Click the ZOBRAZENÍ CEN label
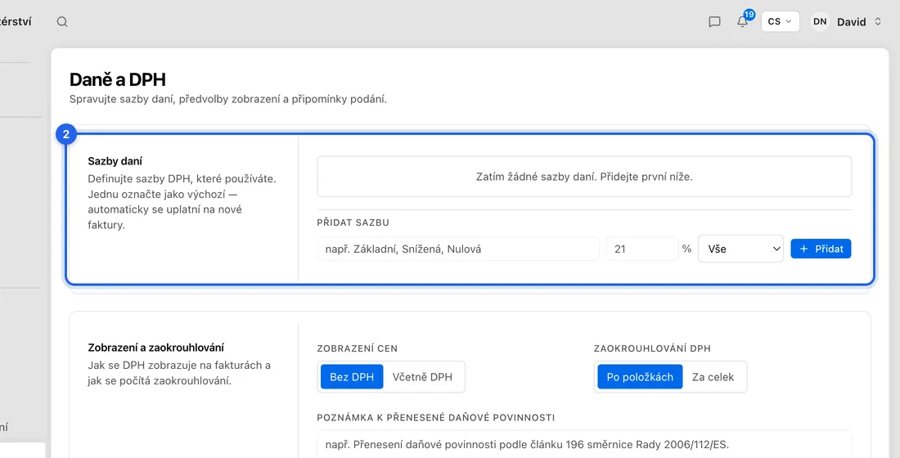Screen dimensions: 900x458 pos(357,348)
